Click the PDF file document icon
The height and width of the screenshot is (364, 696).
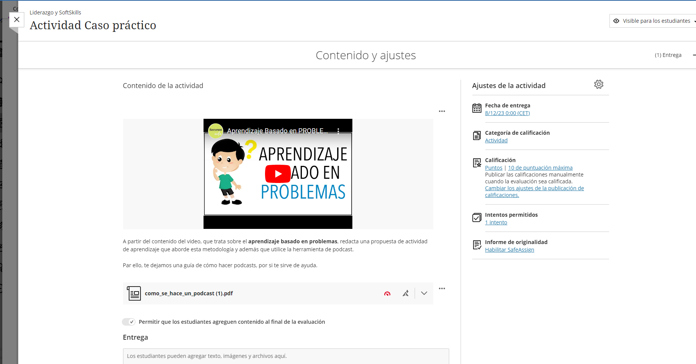point(134,293)
